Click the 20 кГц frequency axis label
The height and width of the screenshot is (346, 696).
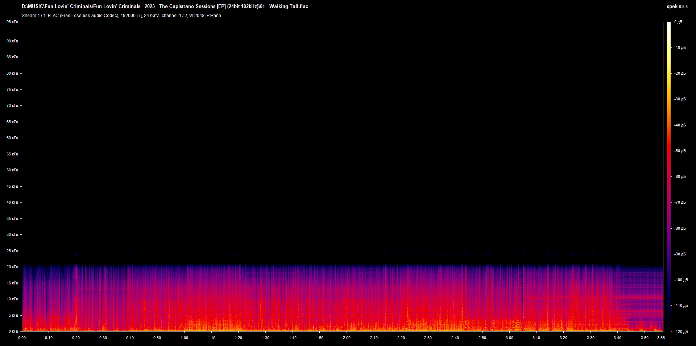tap(12, 267)
